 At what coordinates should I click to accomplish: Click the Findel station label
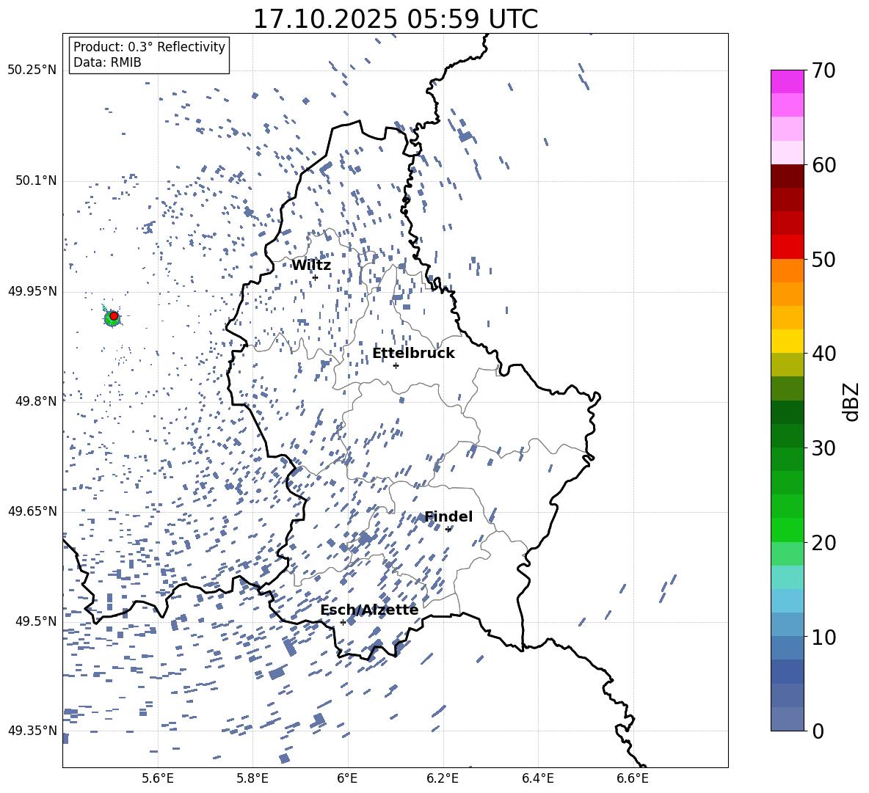click(x=448, y=516)
